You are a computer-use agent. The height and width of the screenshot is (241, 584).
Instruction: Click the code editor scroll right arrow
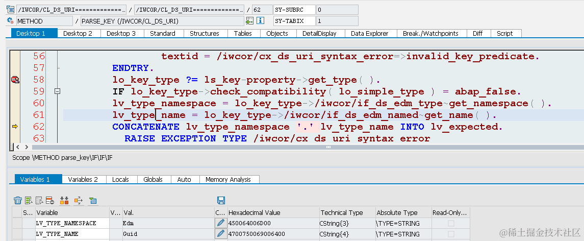coord(27,147)
